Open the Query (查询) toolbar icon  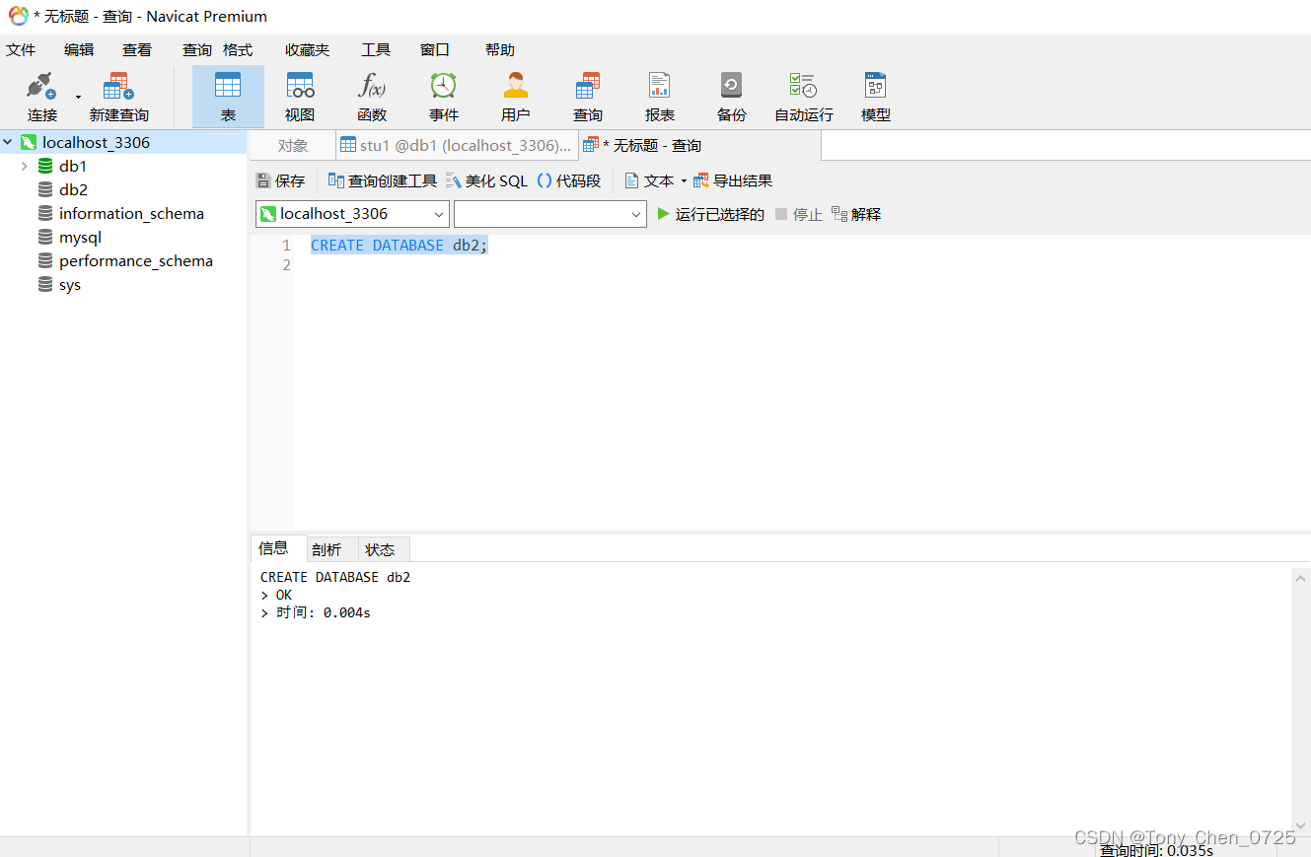[588, 98]
